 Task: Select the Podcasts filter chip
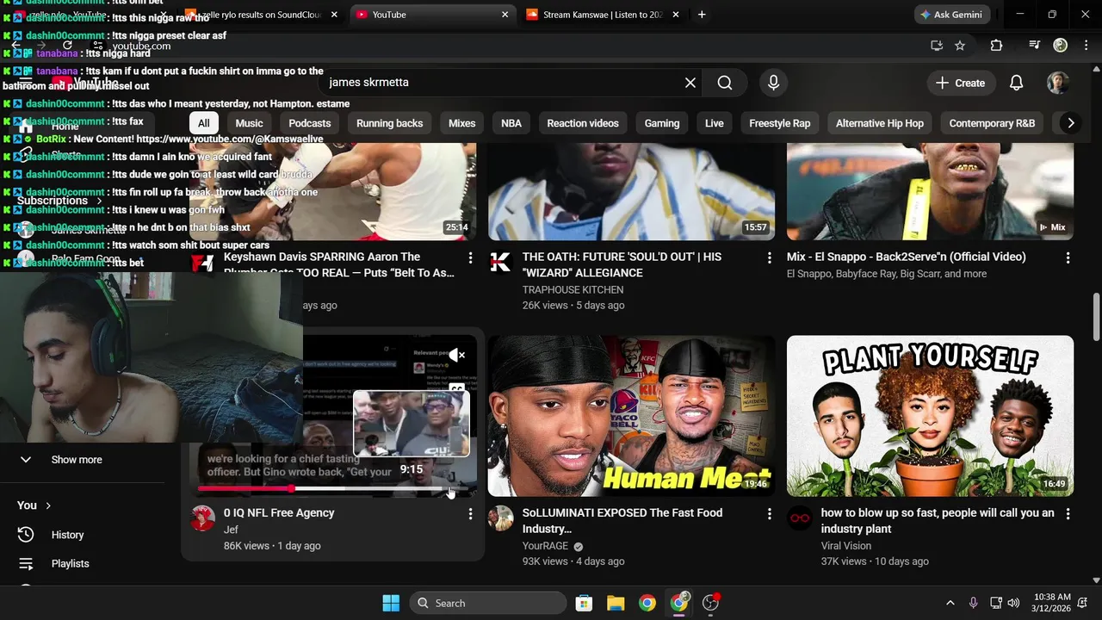[x=310, y=123]
